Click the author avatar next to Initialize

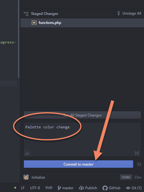26,177
